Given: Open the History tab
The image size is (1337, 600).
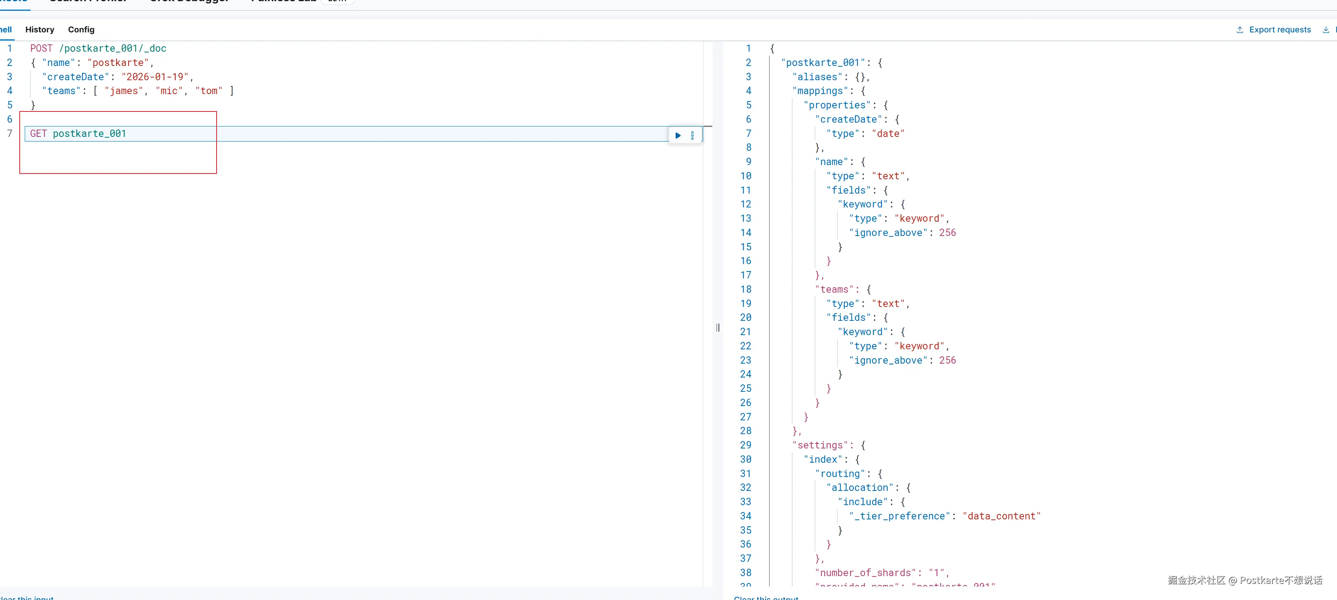Looking at the screenshot, I should click(39, 30).
